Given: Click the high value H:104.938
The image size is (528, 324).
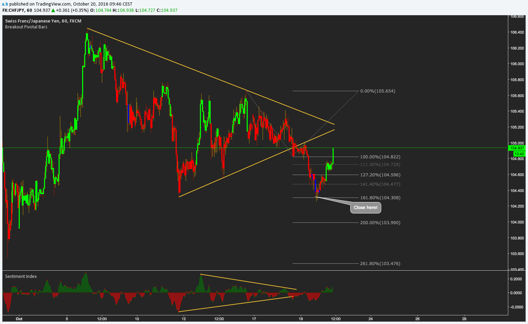Looking at the screenshot, I should pos(123,10).
